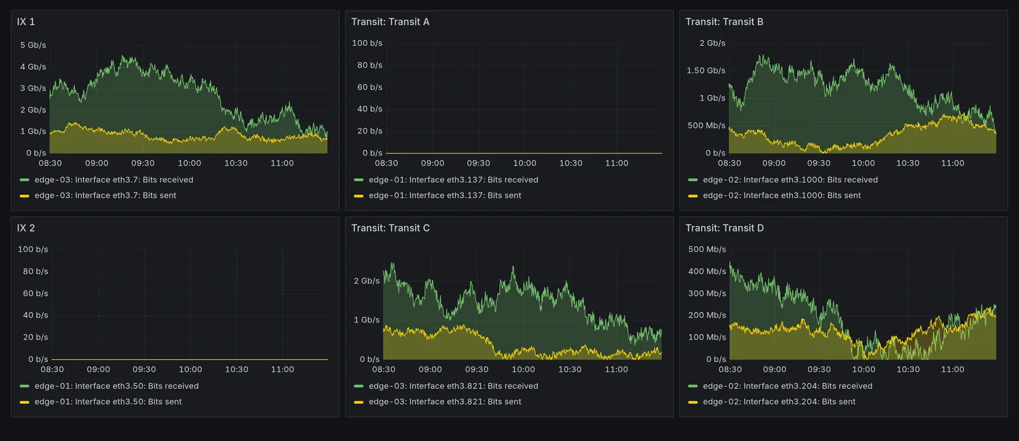The width and height of the screenshot is (1019, 441).
Task: Click the flat yellow line in IX 2 graph
Action: click(x=190, y=360)
